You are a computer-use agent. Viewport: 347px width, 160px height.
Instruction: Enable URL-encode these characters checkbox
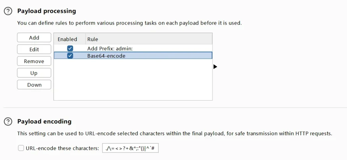21,148
